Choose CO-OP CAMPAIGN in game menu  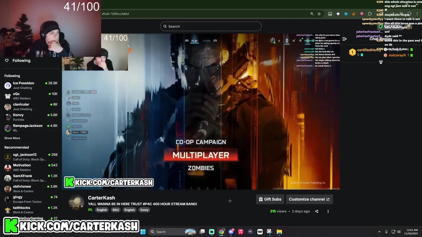click(x=201, y=142)
